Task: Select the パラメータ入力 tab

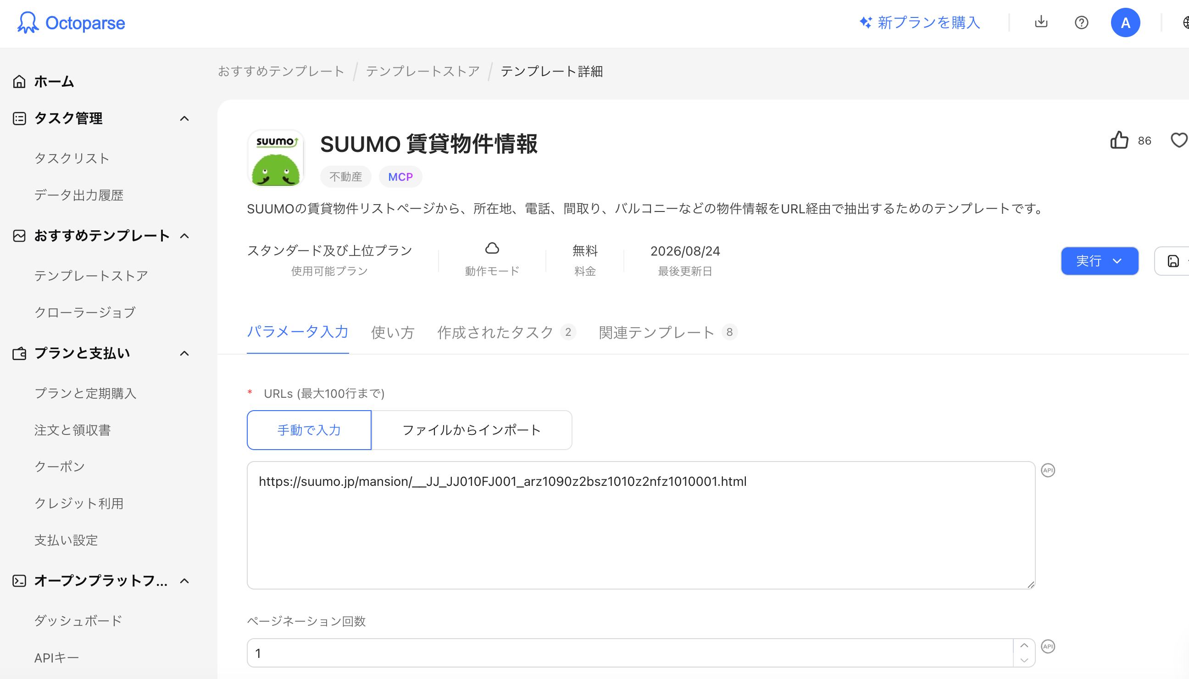Action: click(298, 332)
